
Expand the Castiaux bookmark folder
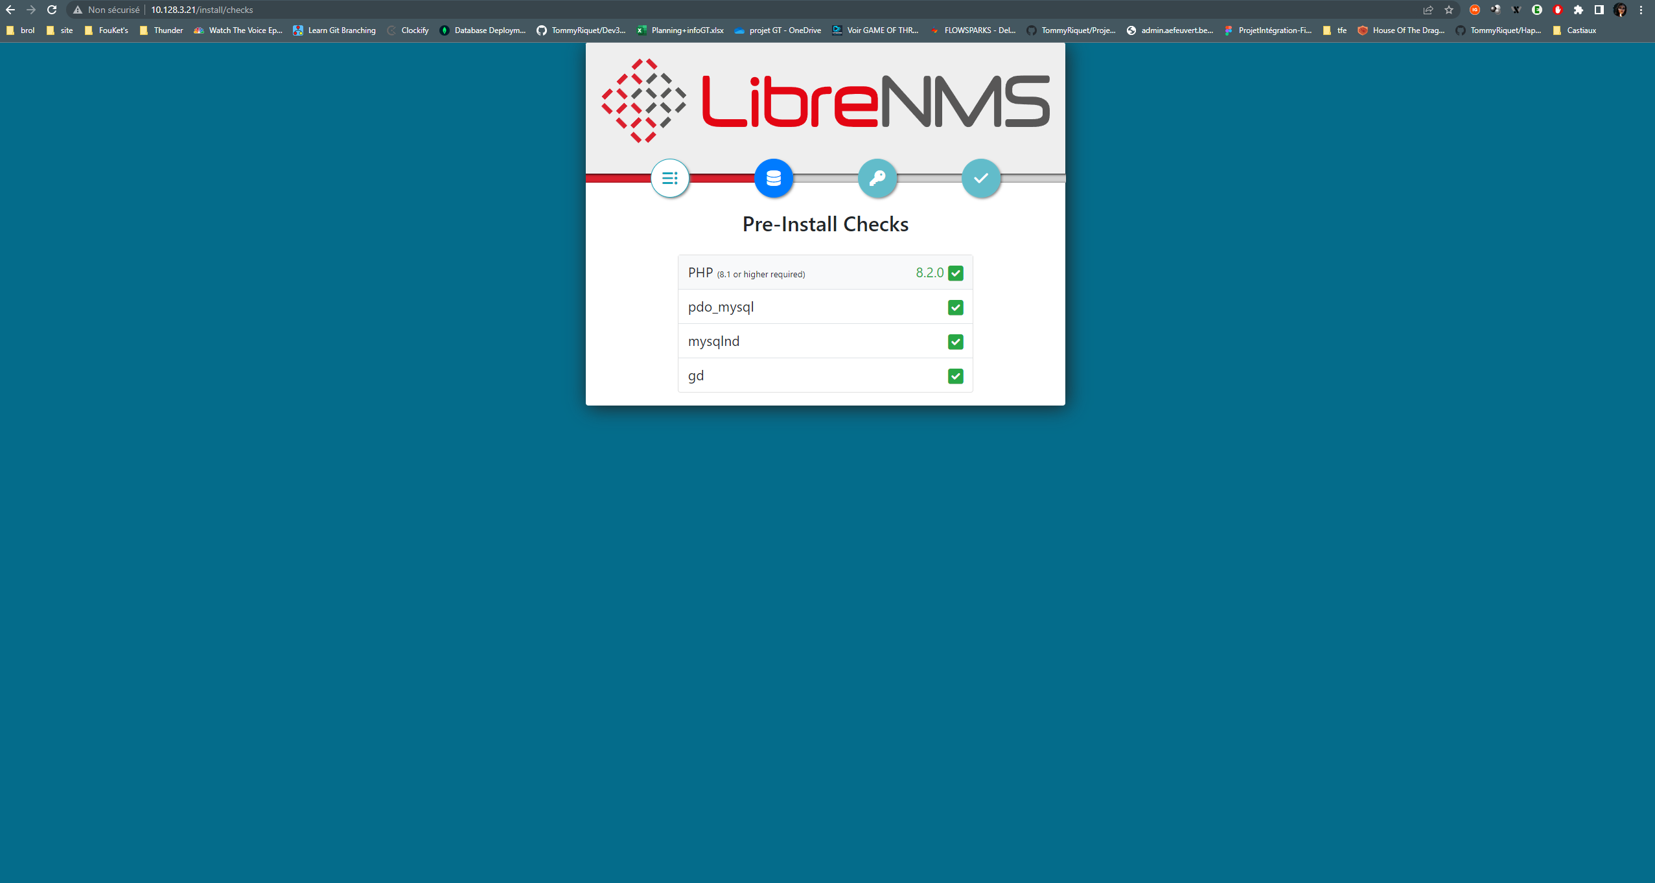click(1575, 30)
